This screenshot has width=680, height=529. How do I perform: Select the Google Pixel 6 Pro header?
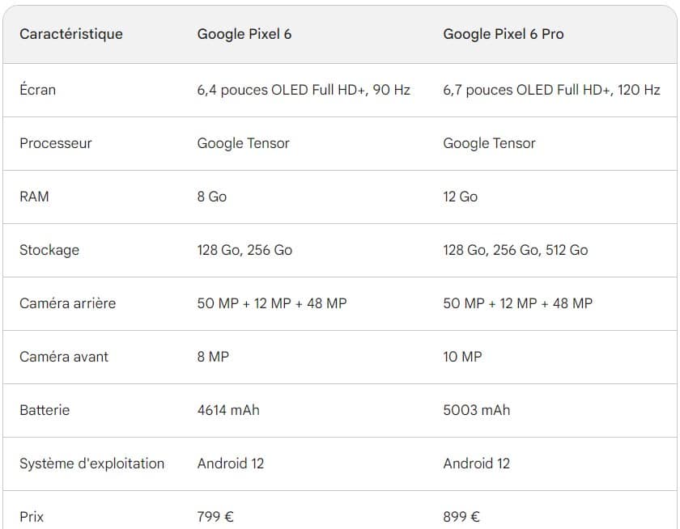tap(503, 34)
